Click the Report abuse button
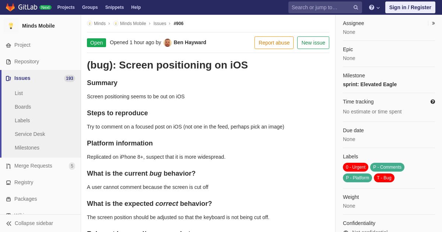The width and height of the screenshot is (442, 232). [x=274, y=43]
